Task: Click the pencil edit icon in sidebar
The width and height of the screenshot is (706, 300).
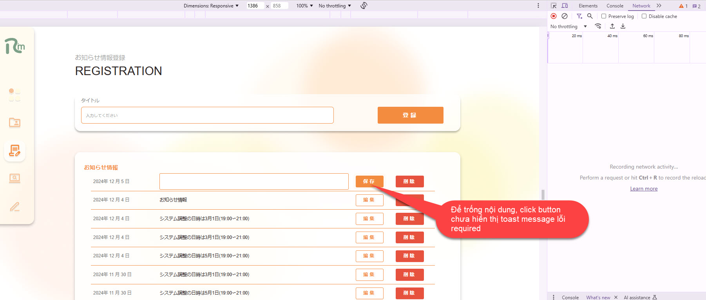Action: tap(14, 207)
